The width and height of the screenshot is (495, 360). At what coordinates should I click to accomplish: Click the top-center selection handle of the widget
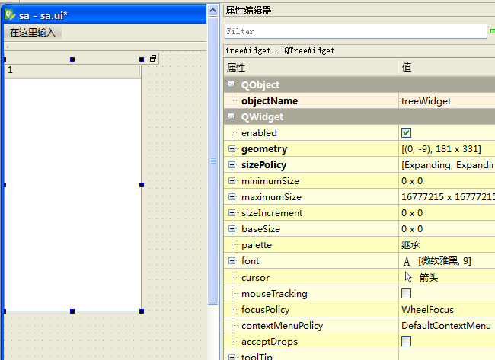(72, 59)
